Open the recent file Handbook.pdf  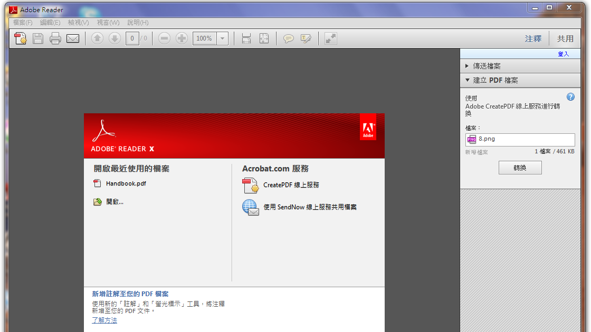[x=126, y=183]
